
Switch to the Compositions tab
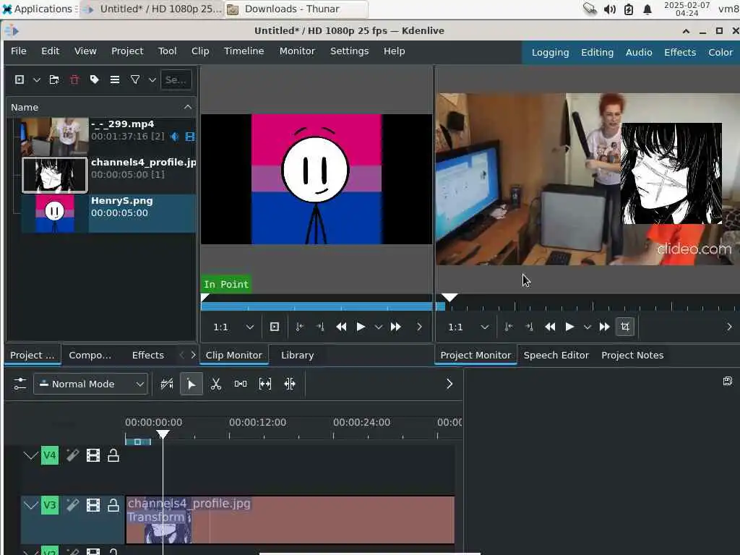[90, 355]
